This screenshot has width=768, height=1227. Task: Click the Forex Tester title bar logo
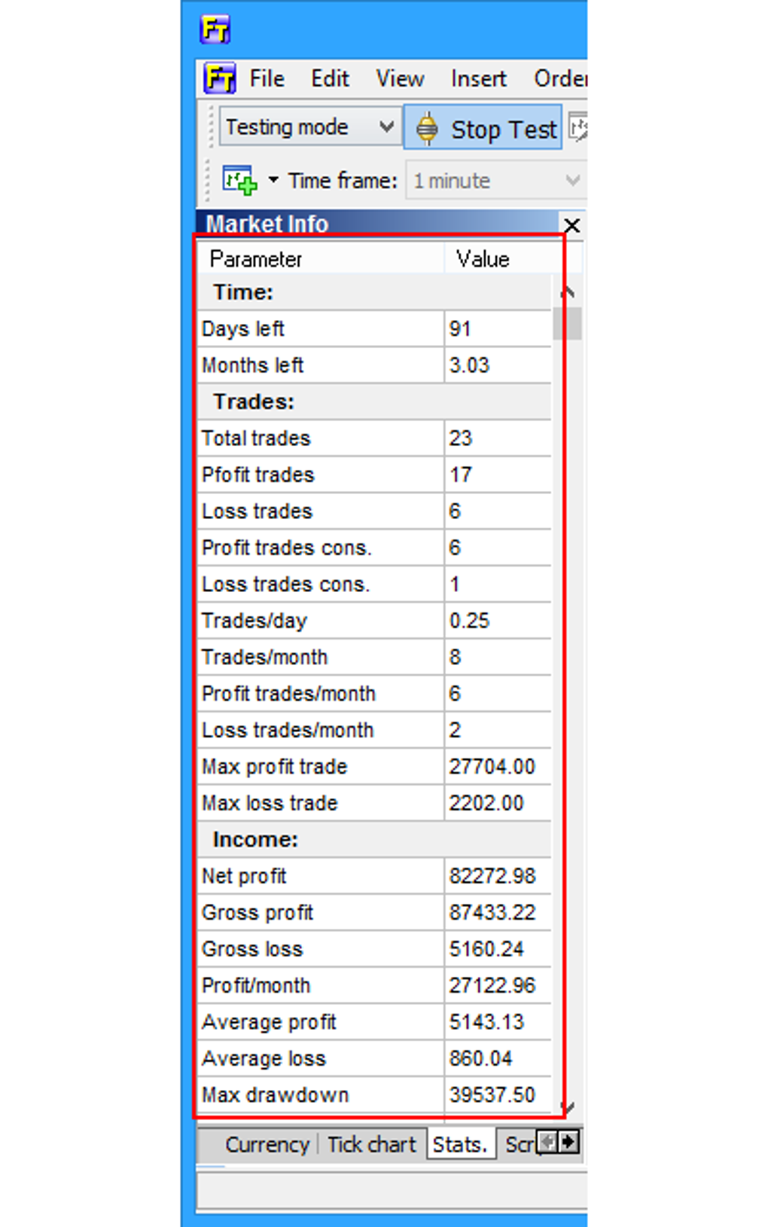point(215,29)
